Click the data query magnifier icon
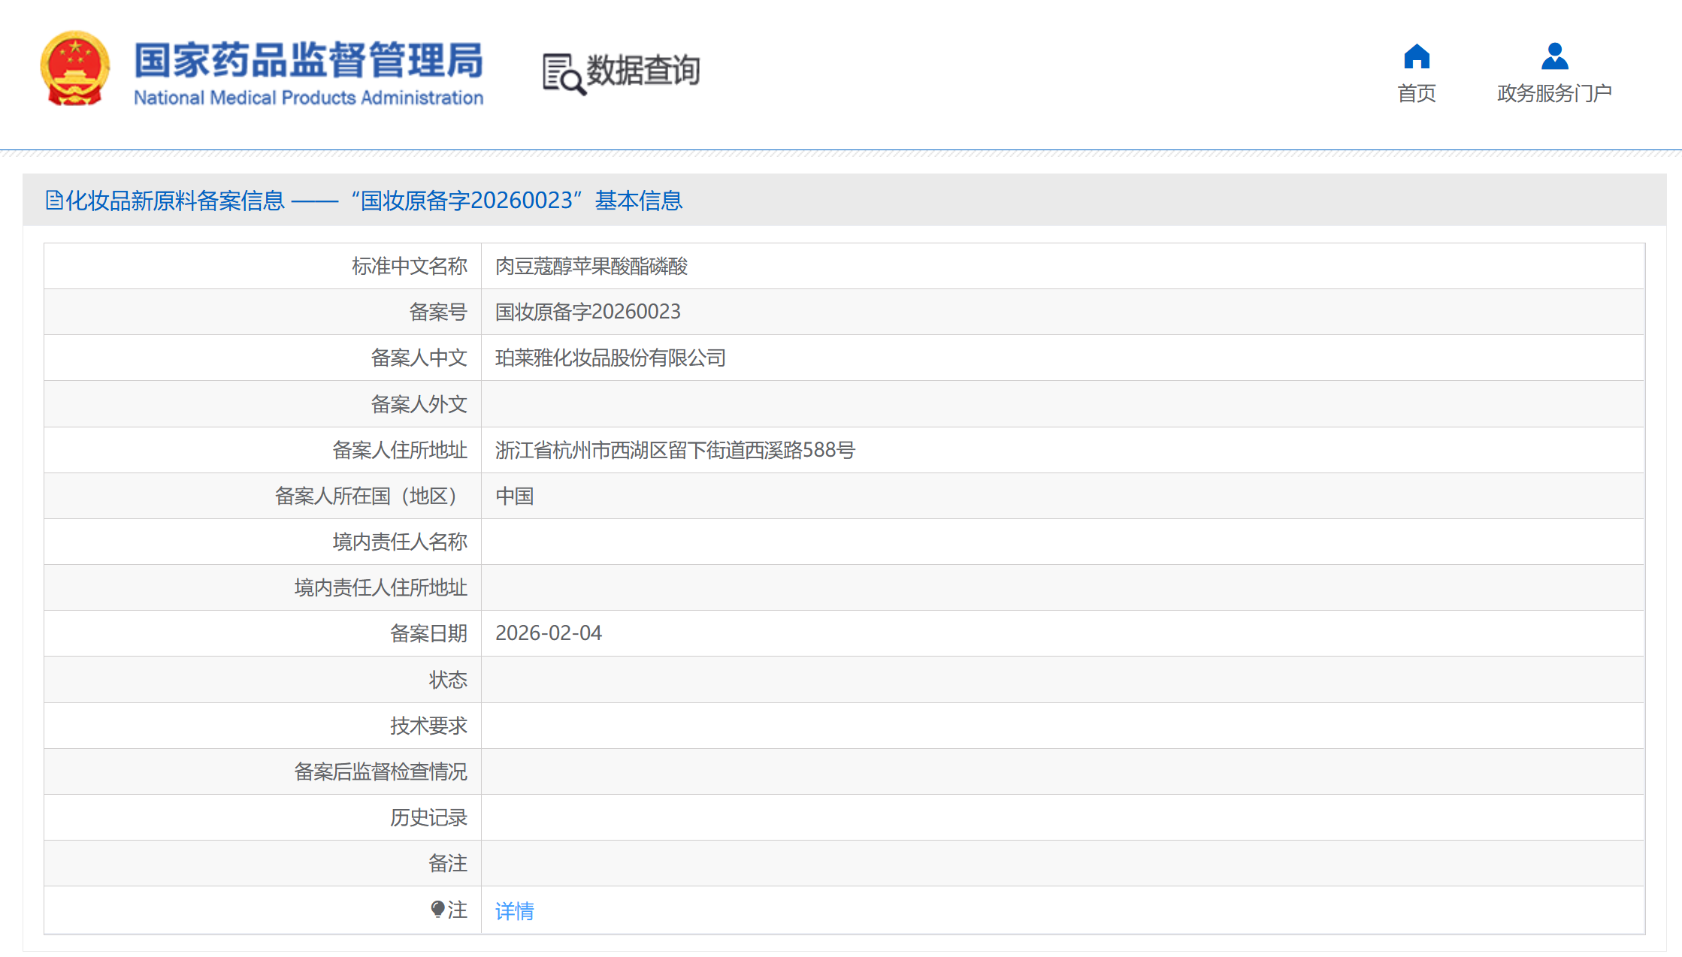The width and height of the screenshot is (1682, 957). [x=563, y=74]
